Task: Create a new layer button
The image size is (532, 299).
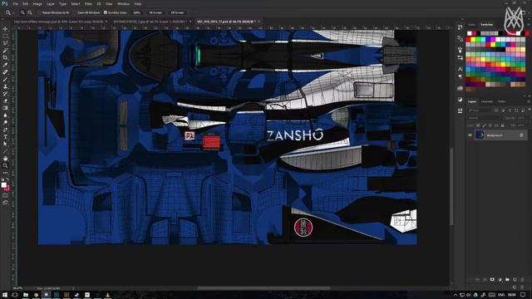Action: (x=515, y=280)
